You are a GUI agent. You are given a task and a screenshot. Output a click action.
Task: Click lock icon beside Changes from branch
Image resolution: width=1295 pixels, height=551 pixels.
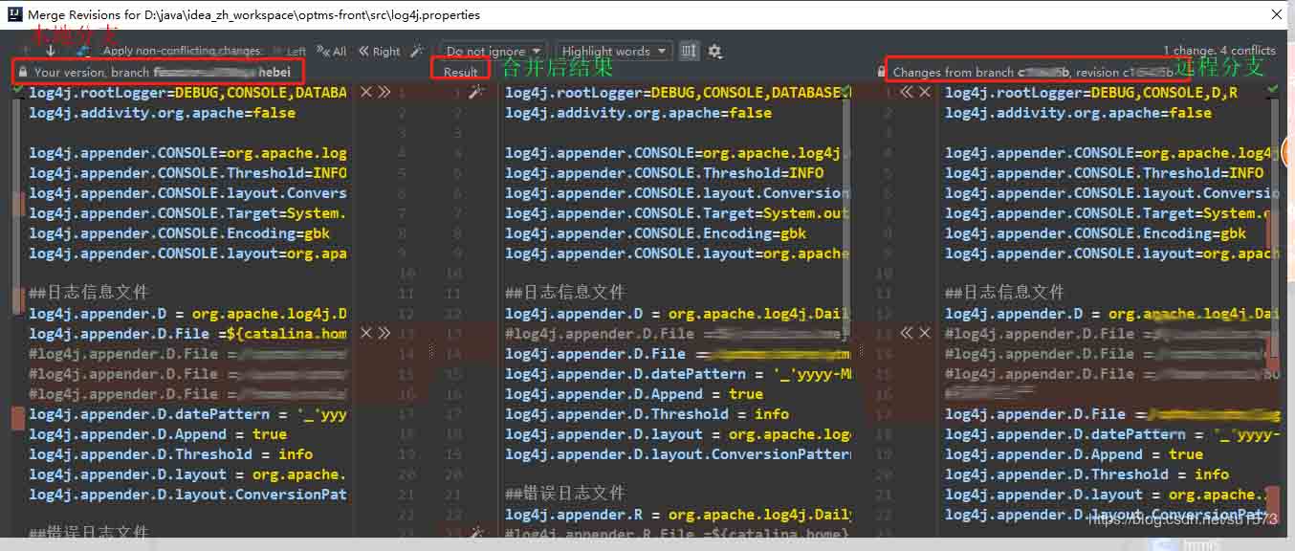(x=882, y=72)
